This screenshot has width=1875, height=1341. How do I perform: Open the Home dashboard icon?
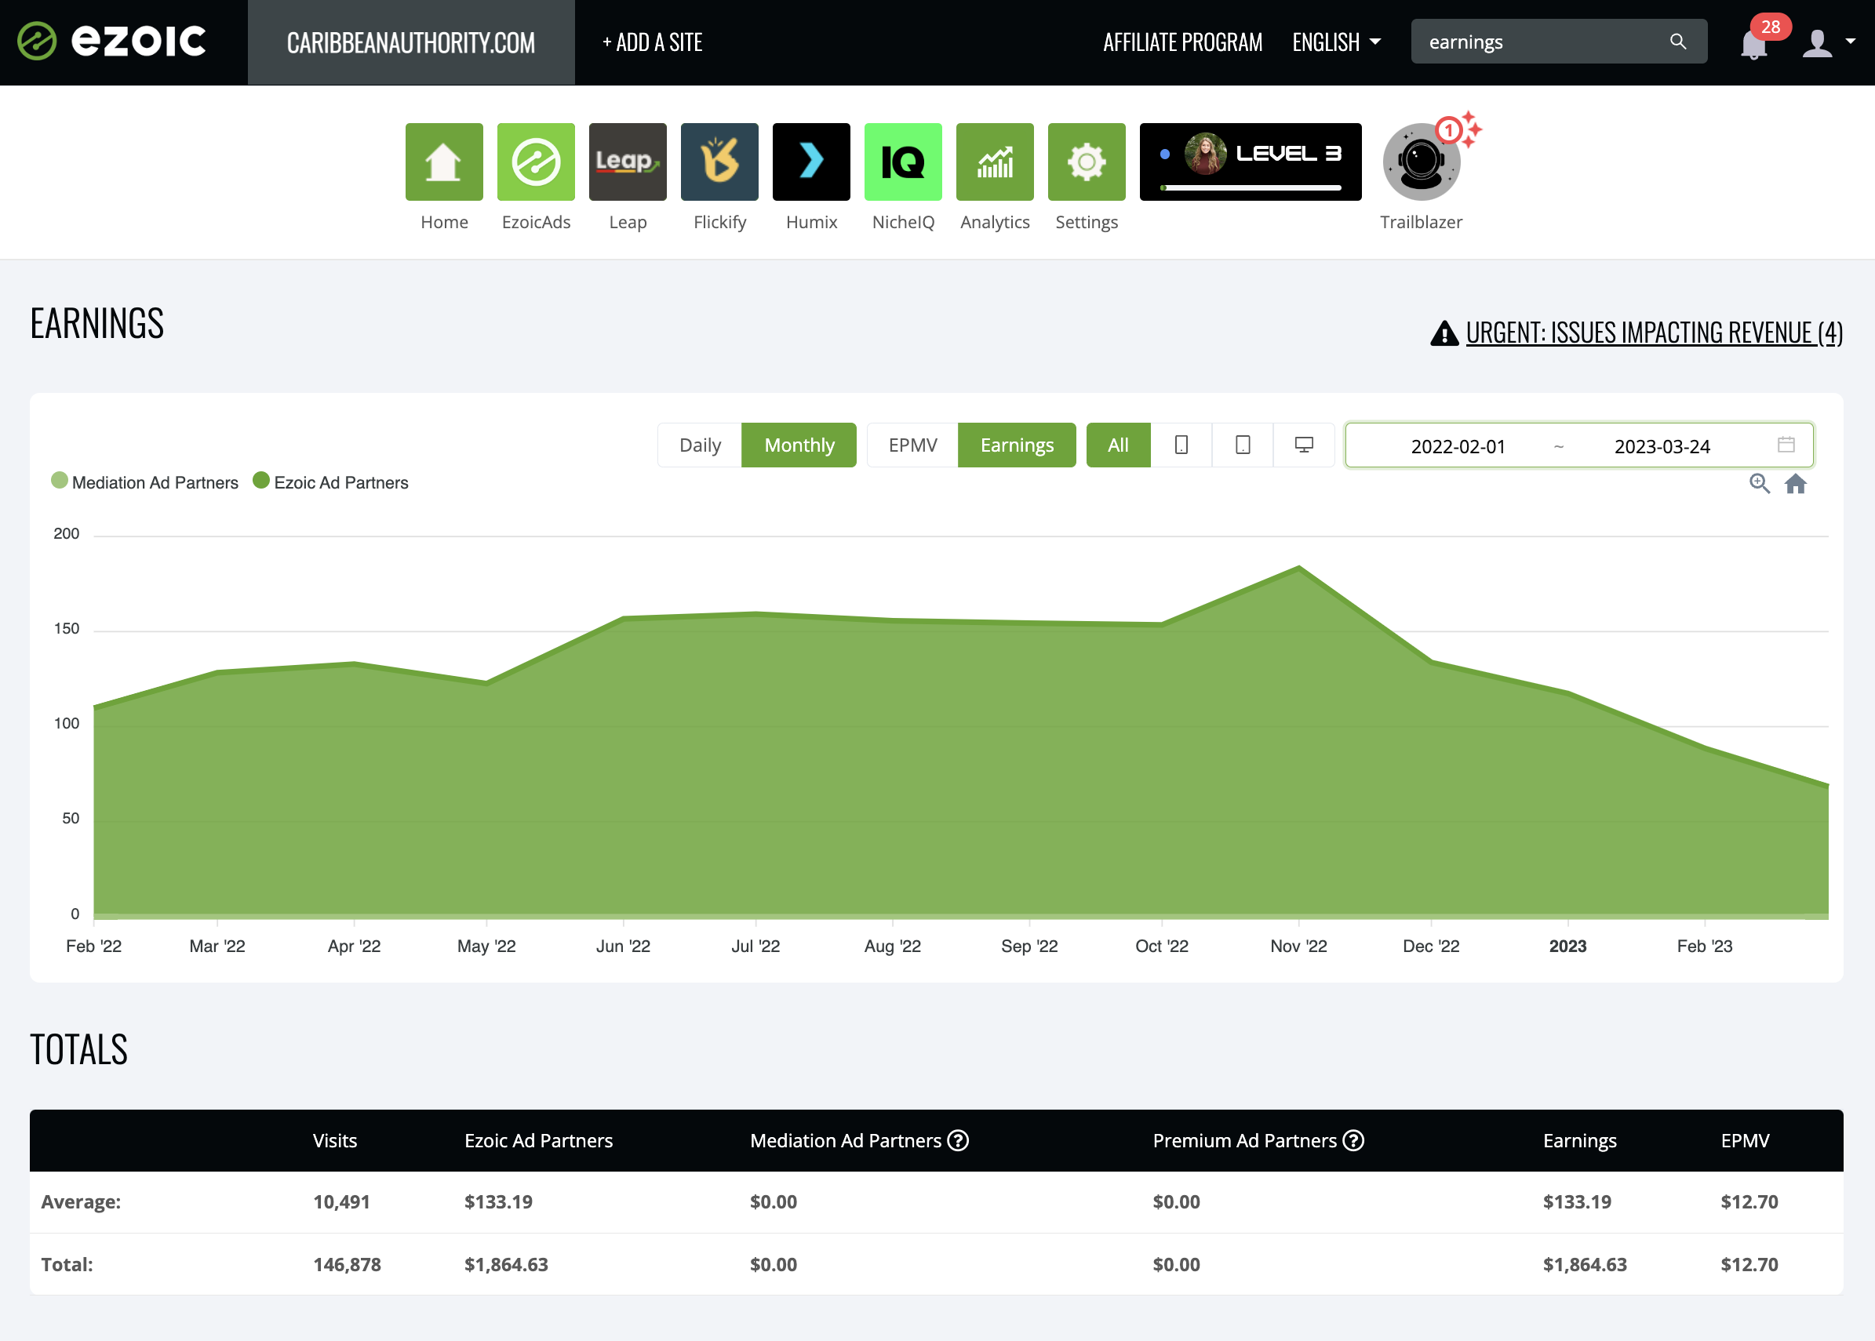point(444,162)
